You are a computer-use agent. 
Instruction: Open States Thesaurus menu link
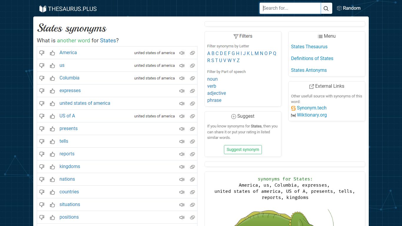(309, 46)
